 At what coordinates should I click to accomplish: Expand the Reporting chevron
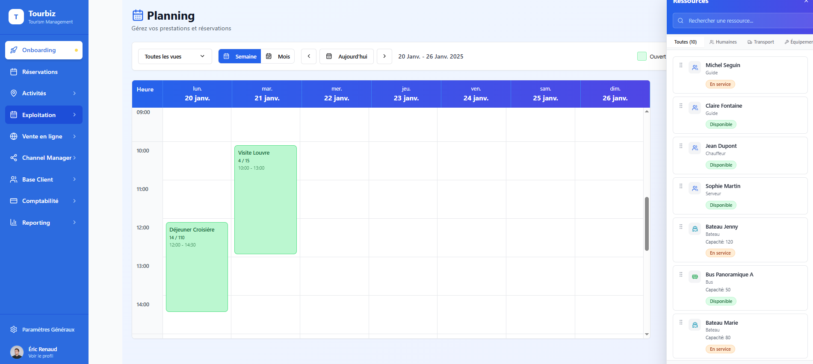click(74, 222)
